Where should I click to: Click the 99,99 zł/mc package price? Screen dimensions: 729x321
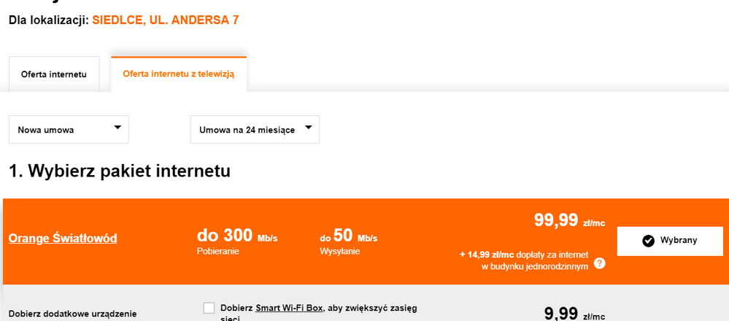click(x=569, y=220)
